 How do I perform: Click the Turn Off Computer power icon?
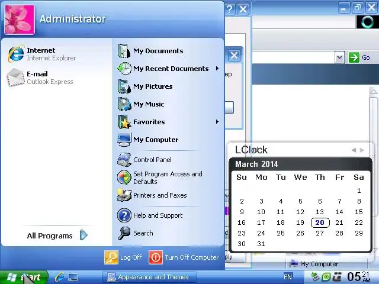click(156, 257)
